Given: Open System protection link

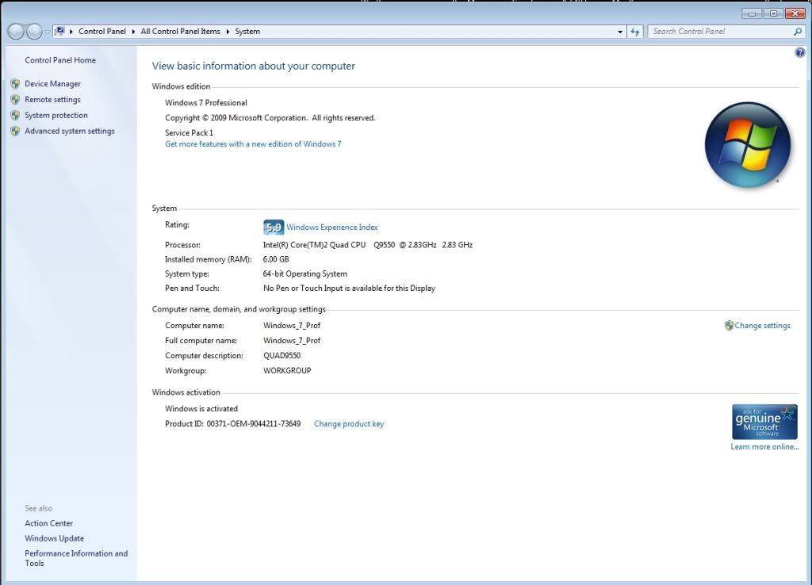Looking at the screenshot, I should (x=56, y=115).
